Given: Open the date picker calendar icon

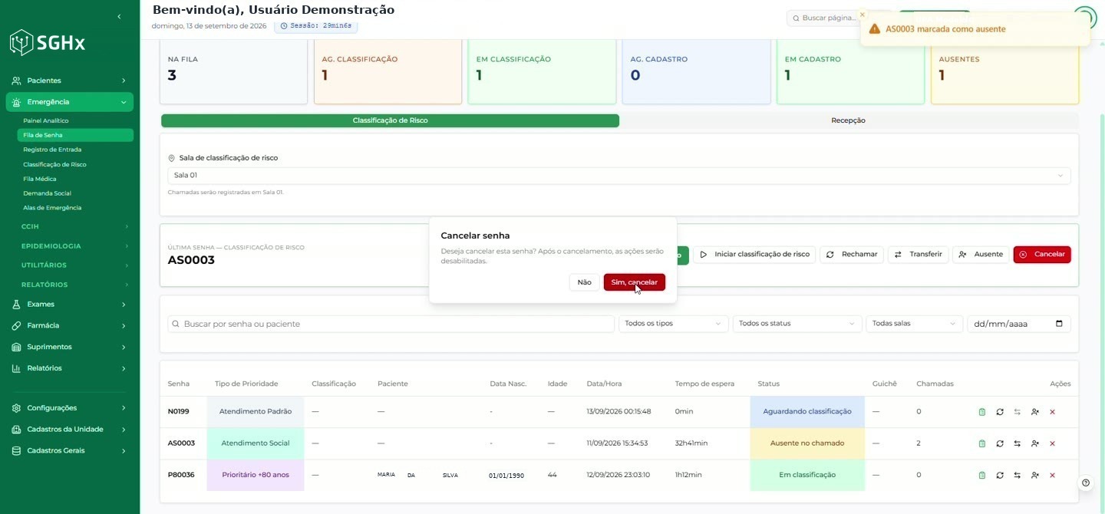Looking at the screenshot, I should pyautogui.click(x=1059, y=324).
